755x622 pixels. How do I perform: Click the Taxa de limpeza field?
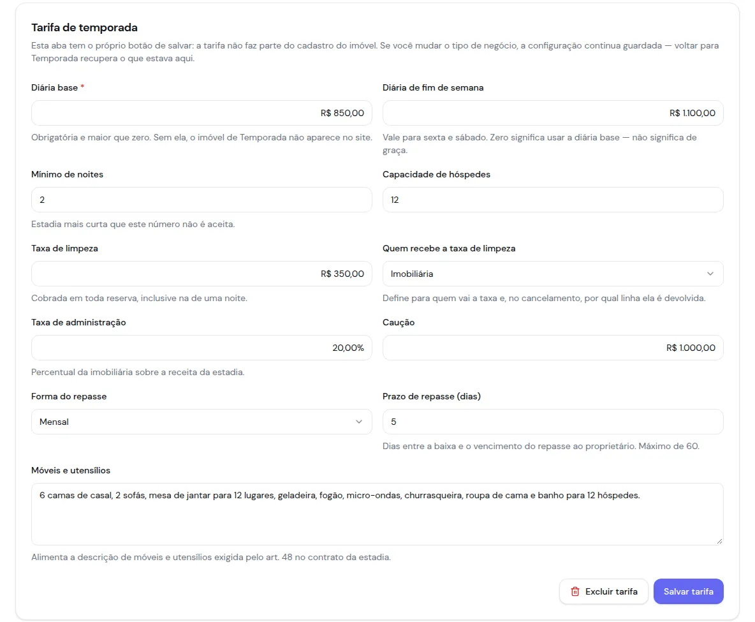point(202,274)
